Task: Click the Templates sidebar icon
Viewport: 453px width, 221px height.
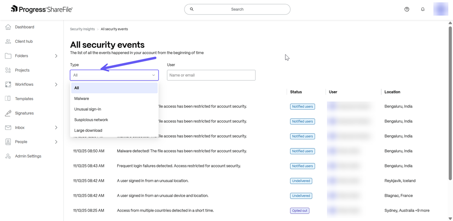Action: click(x=8, y=99)
